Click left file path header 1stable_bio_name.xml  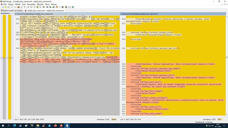pos(67,14)
